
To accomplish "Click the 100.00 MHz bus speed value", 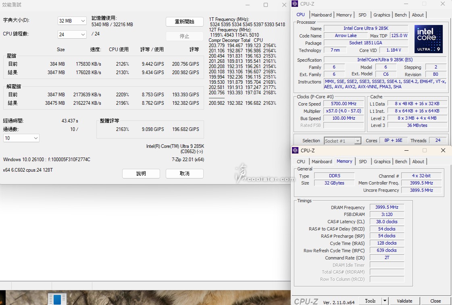I will (x=344, y=118).
